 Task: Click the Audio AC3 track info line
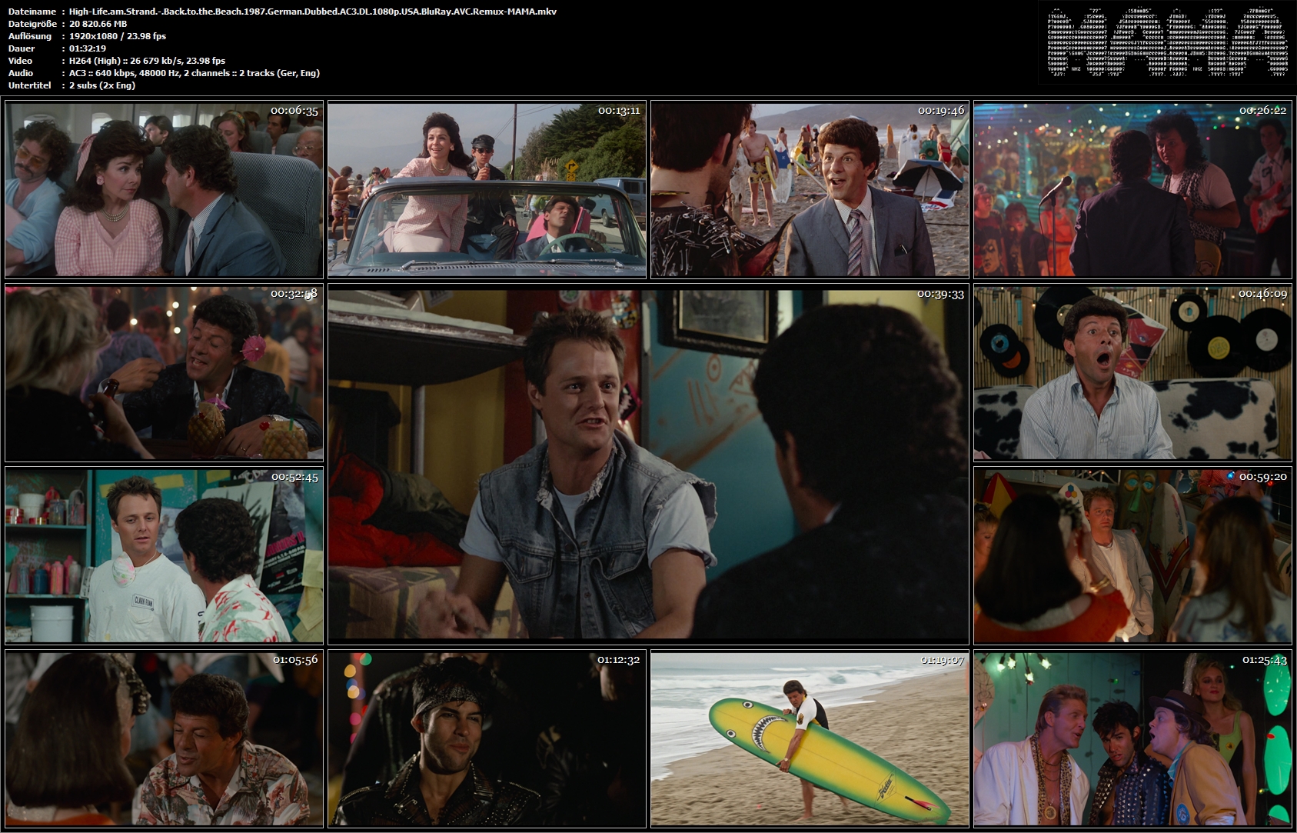[x=195, y=73]
